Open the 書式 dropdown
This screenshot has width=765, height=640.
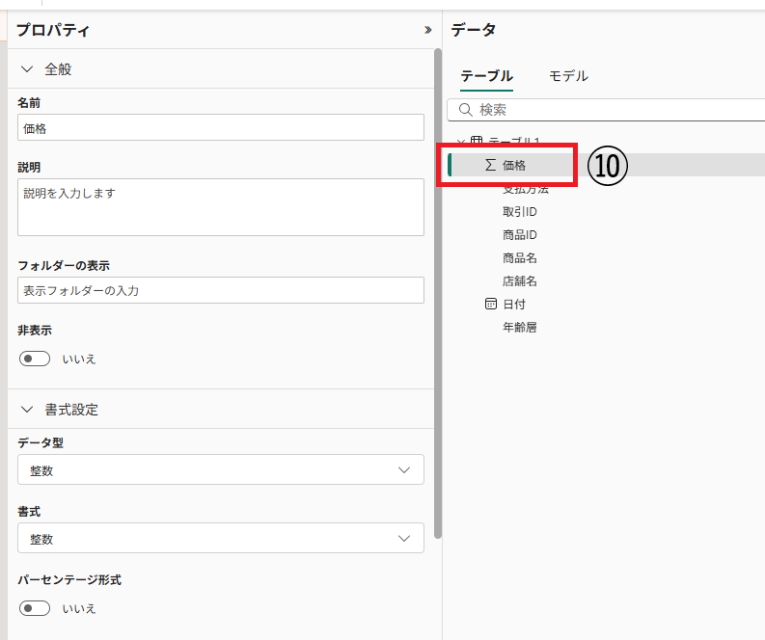[220, 538]
